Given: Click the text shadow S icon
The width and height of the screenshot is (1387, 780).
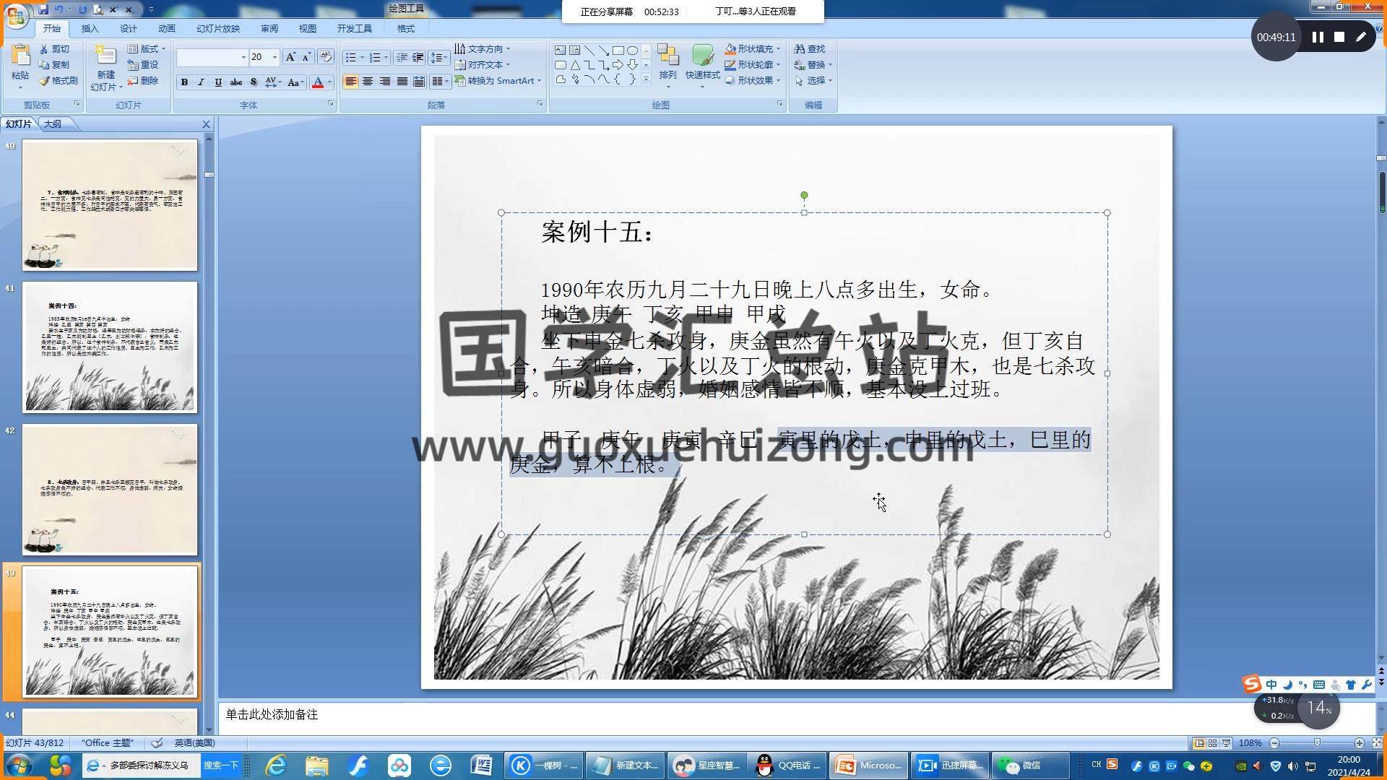Looking at the screenshot, I should click(x=254, y=82).
